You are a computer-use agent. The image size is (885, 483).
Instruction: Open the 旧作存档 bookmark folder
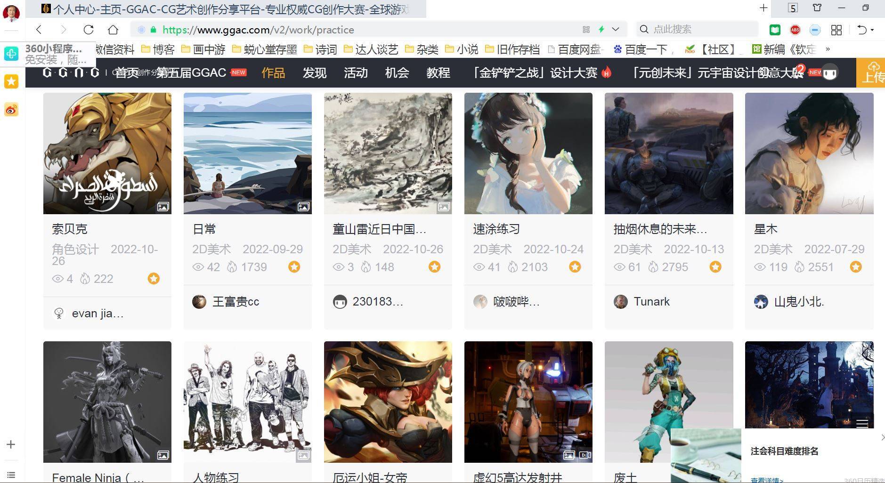[x=512, y=49]
